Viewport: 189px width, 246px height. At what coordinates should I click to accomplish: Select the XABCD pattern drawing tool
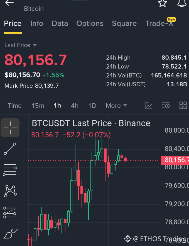click(x=10, y=191)
